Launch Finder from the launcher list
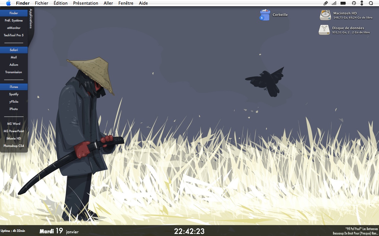The image size is (379, 236). point(14,13)
